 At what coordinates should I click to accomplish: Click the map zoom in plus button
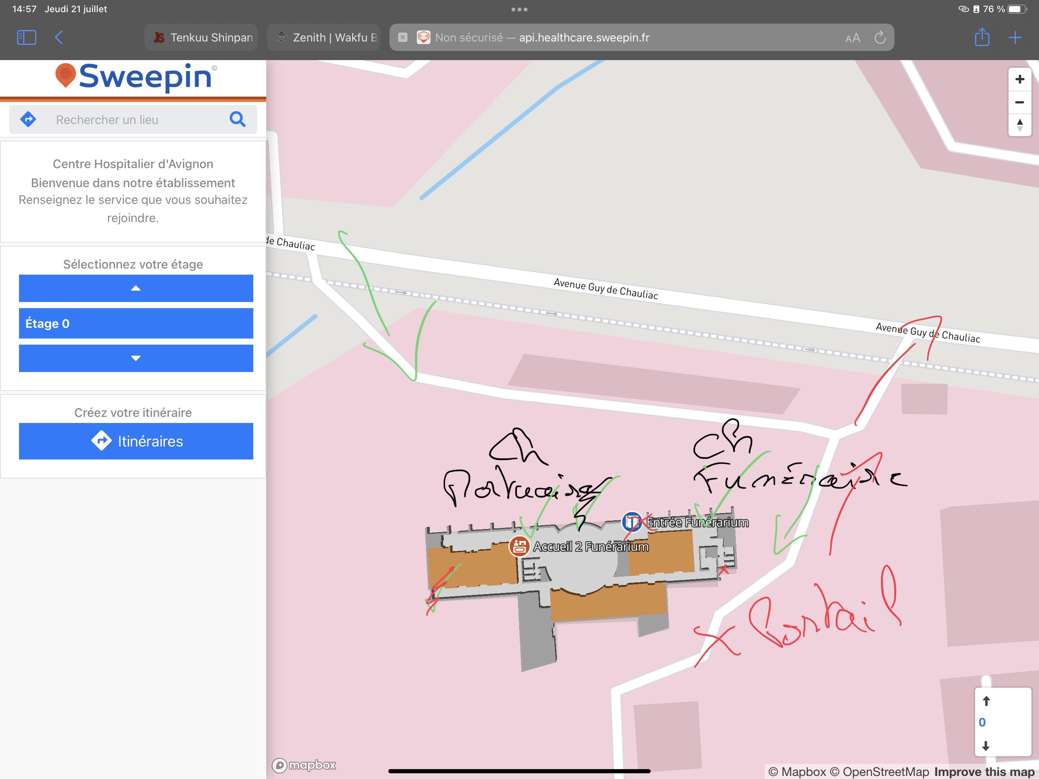[x=1019, y=79]
